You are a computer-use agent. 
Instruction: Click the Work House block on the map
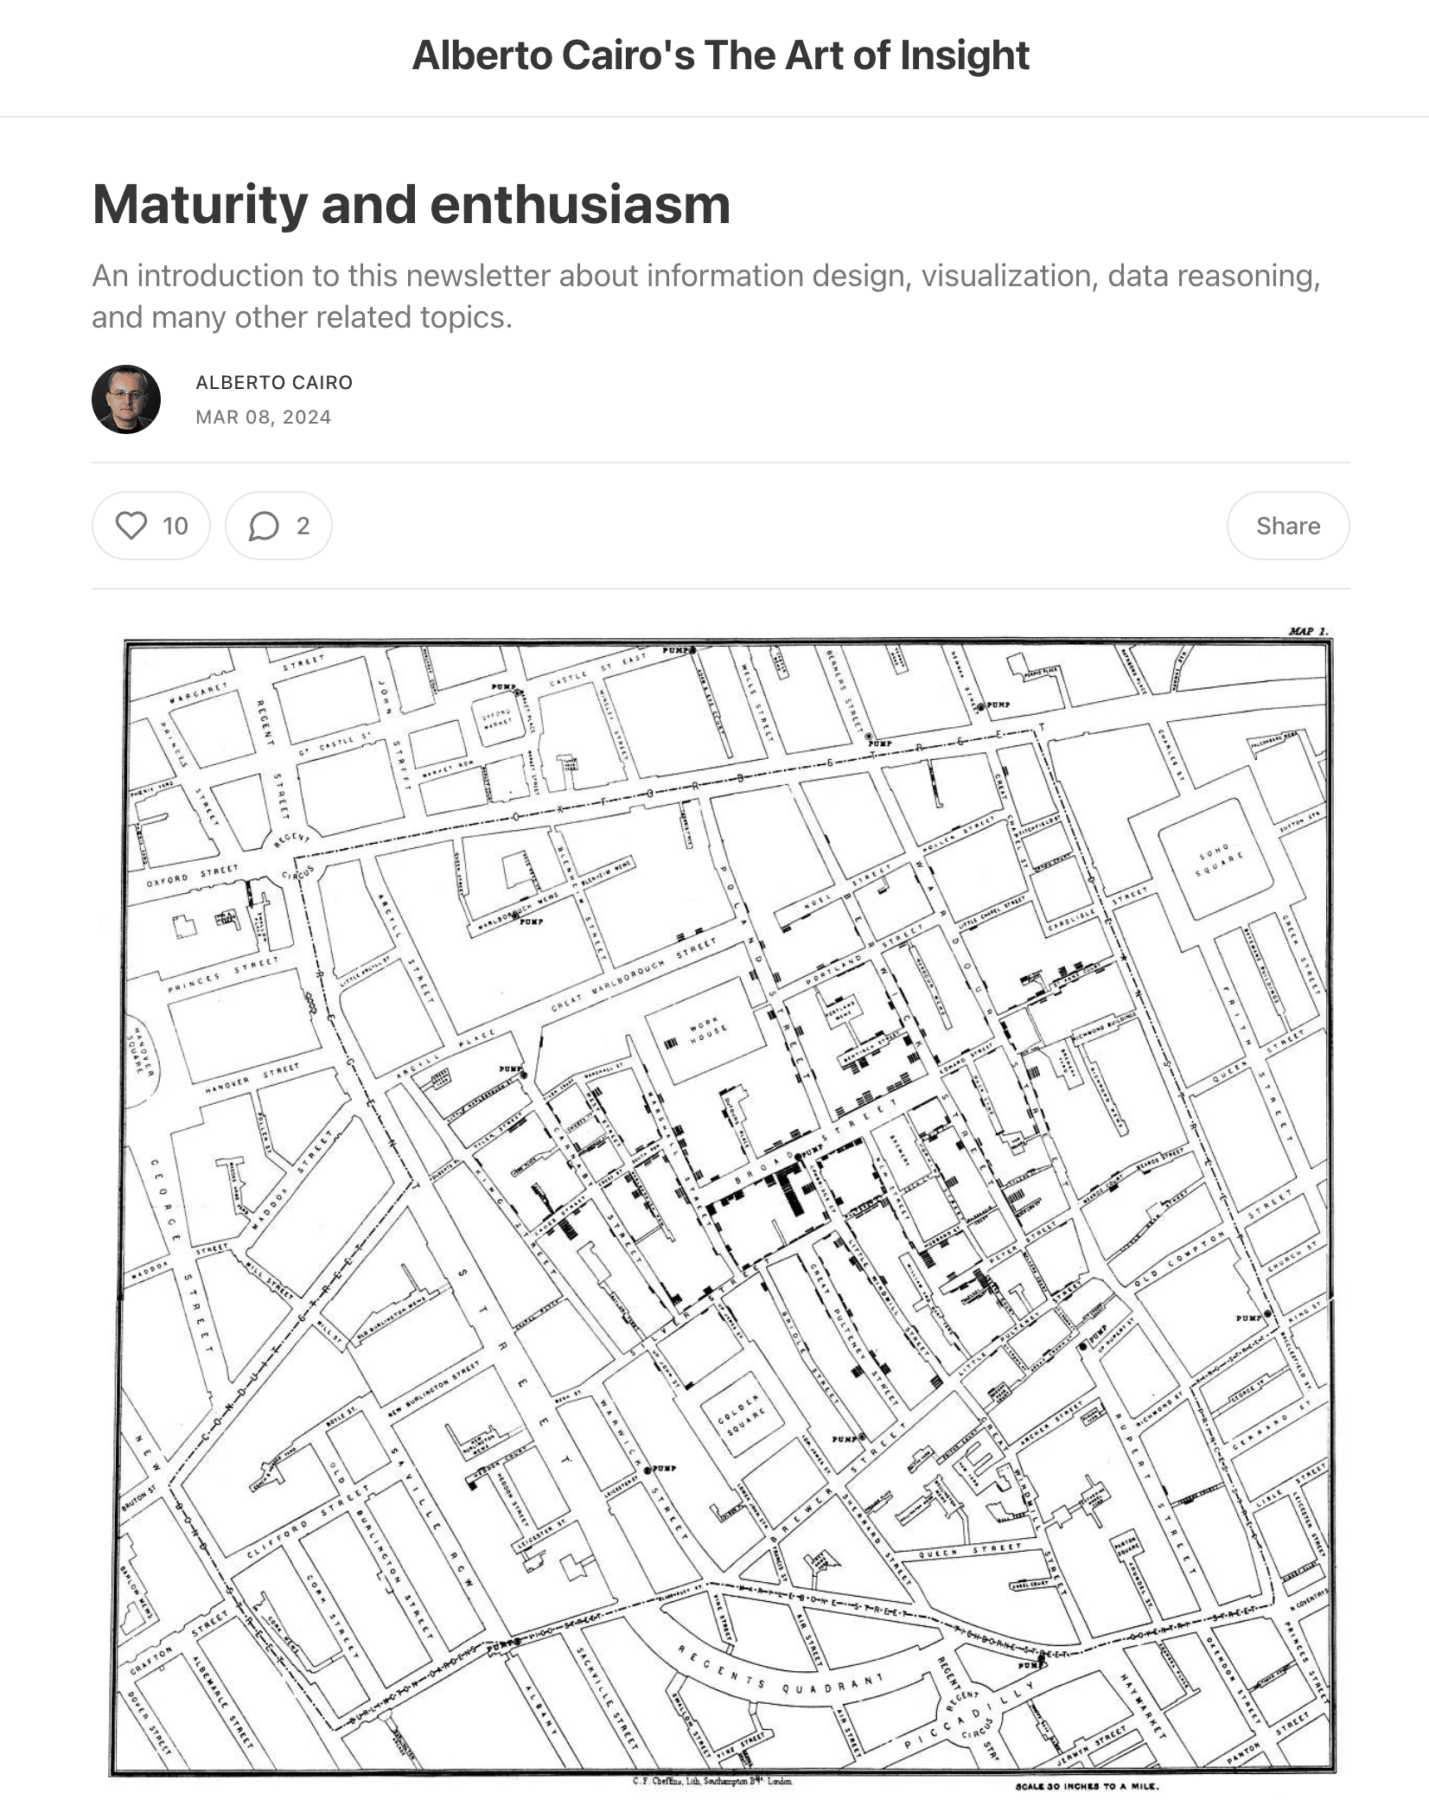click(x=707, y=1030)
